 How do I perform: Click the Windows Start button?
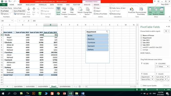(x=3, y=94)
